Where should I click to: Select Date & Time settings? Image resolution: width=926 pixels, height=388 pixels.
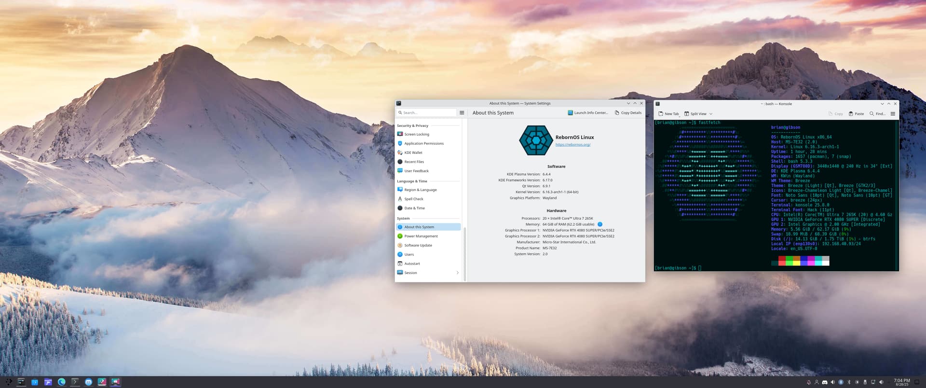coord(428,208)
